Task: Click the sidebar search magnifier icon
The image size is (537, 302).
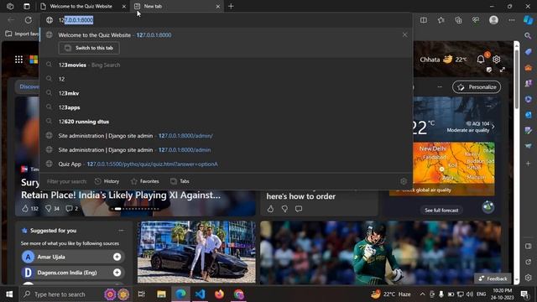Action: point(528,35)
